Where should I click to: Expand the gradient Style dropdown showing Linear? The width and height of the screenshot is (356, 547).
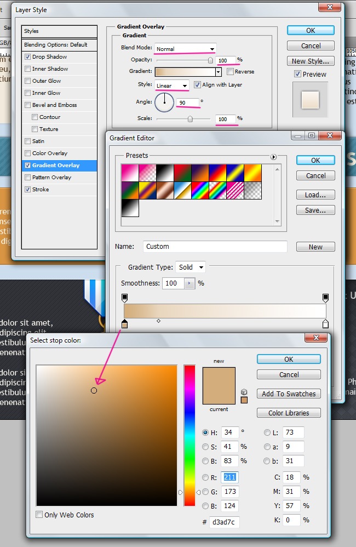coord(172,86)
